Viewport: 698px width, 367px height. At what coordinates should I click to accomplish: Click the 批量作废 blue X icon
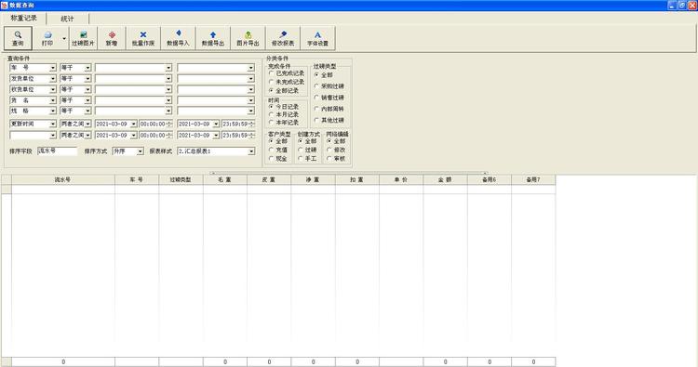click(143, 34)
